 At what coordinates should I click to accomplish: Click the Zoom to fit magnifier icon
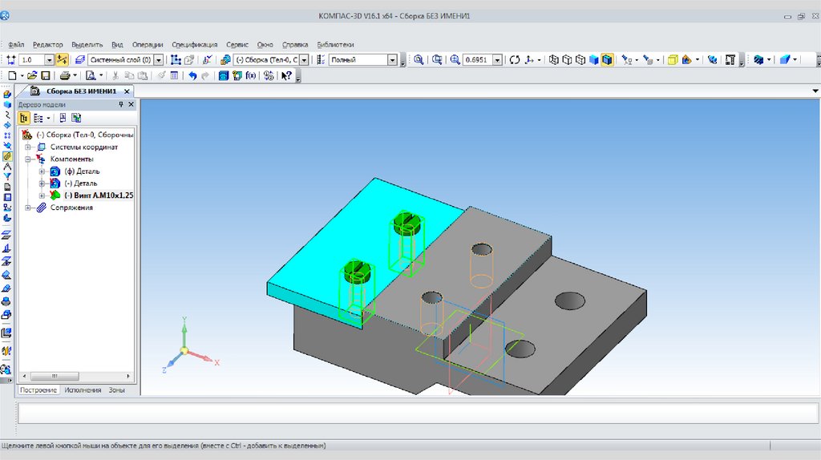click(x=418, y=60)
